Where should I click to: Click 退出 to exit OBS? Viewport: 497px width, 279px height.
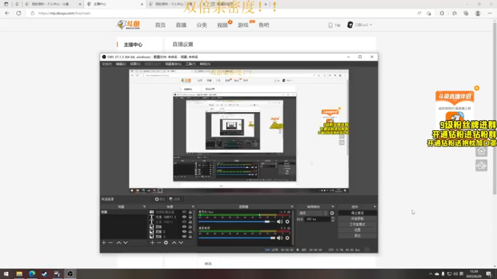pyautogui.click(x=357, y=236)
